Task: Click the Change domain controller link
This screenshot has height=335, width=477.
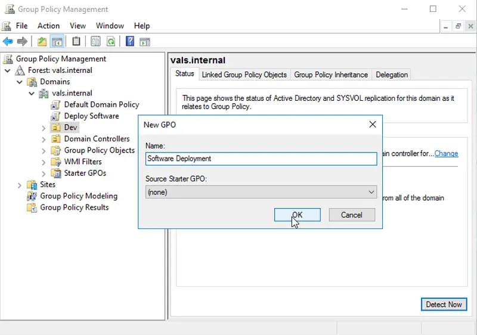Action: [x=446, y=154]
